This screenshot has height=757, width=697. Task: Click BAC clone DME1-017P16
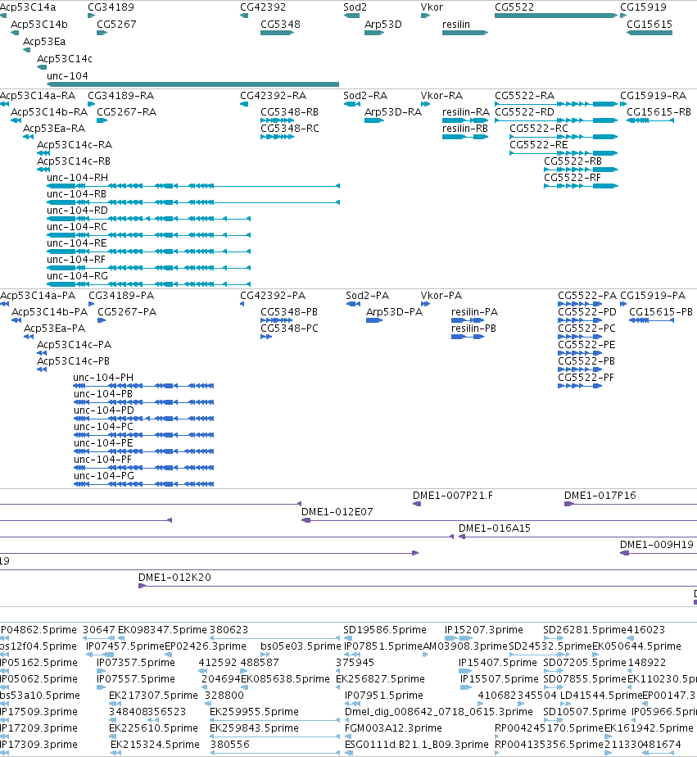tap(631, 504)
